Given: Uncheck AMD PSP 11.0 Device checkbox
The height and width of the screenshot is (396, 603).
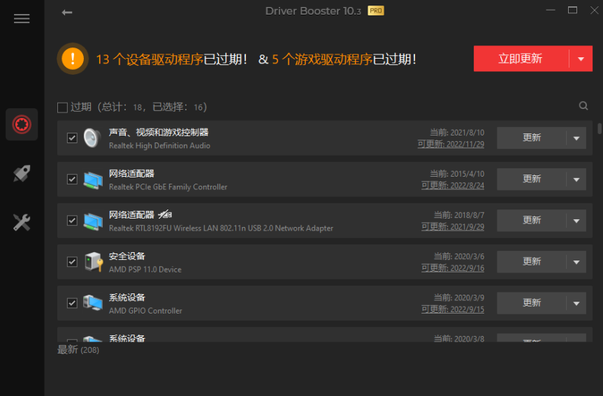Looking at the screenshot, I should click(x=72, y=262).
